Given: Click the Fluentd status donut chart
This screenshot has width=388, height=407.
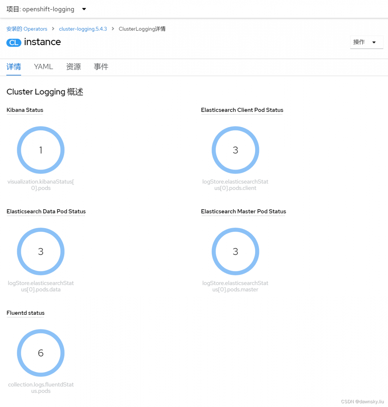Looking at the screenshot, I should point(41,353).
